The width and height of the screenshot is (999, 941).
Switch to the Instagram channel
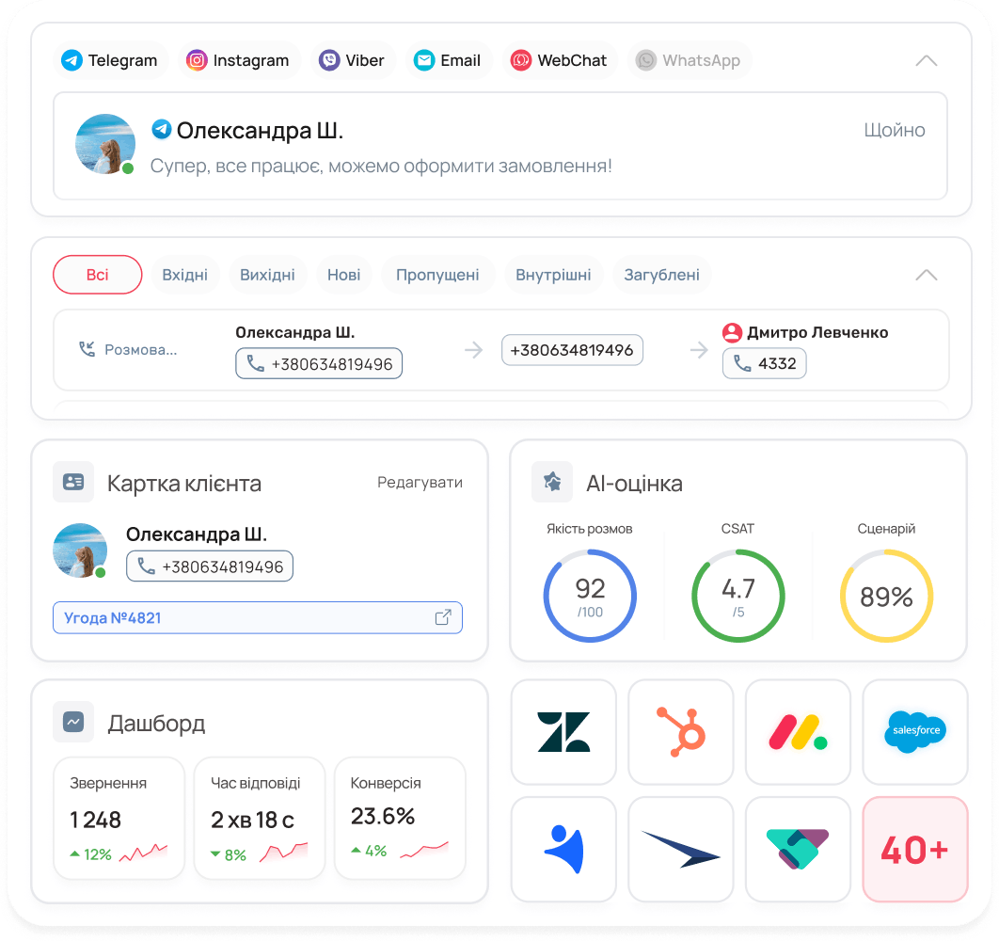[239, 60]
